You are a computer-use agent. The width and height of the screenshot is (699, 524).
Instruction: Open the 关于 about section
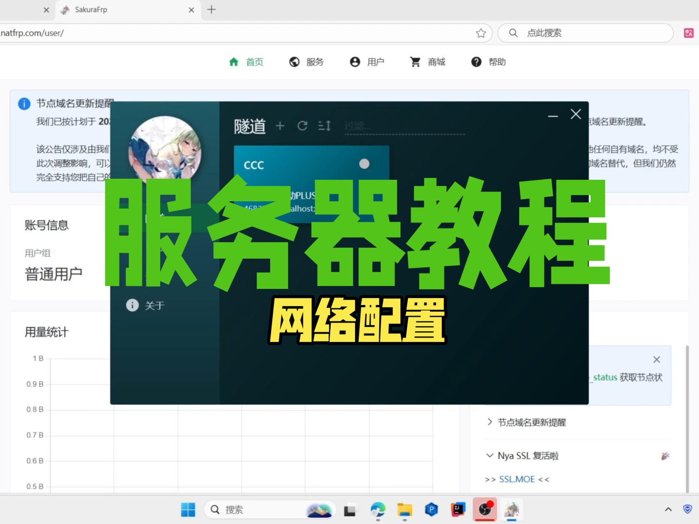154,305
